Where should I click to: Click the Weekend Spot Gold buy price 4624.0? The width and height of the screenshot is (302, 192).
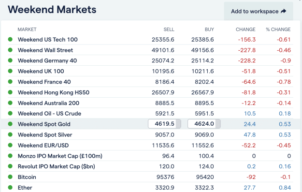[x=204, y=124]
